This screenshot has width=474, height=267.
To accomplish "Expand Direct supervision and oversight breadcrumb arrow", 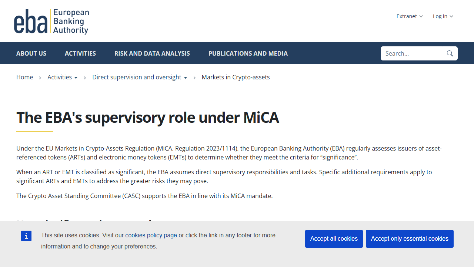I will (186, 78).
